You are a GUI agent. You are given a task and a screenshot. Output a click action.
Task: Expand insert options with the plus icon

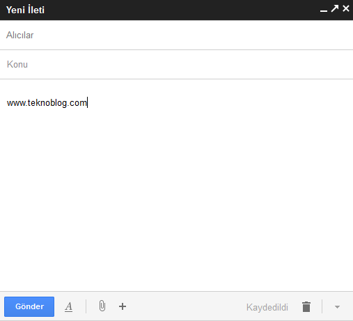click(123, 306)
